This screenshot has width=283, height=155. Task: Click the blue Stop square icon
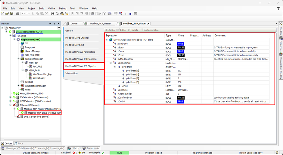130,14
